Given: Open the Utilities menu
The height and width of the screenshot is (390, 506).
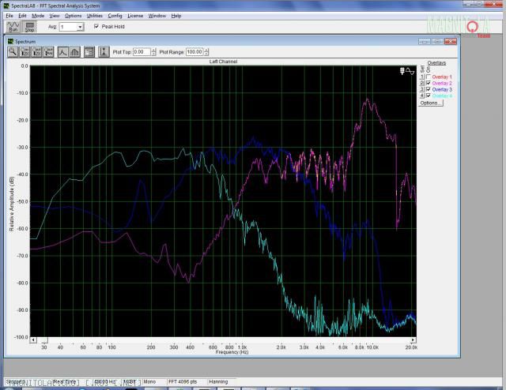Looking at the screenshot, I should 95,16.
